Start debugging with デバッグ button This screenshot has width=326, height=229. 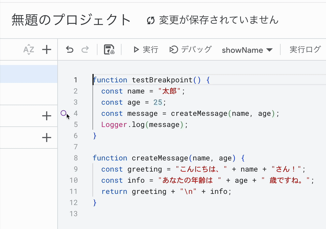[x=190, y=50]
